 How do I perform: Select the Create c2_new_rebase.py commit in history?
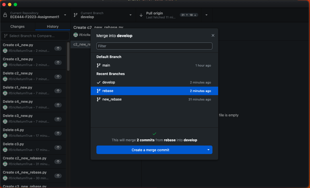point(33,162)
